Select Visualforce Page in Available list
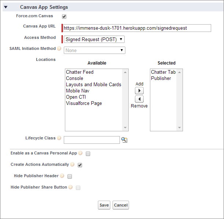This screenshot has height=219, width=224. (84, 103)
